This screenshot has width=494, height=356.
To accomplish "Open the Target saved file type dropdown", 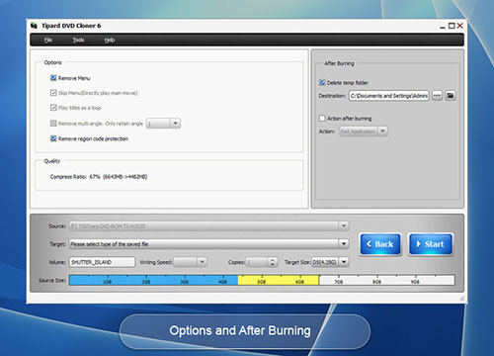I will click(344, 244).
